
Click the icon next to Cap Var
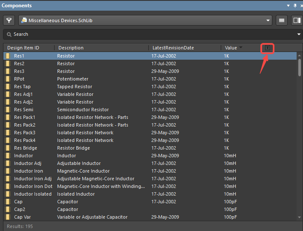(7, 217)
